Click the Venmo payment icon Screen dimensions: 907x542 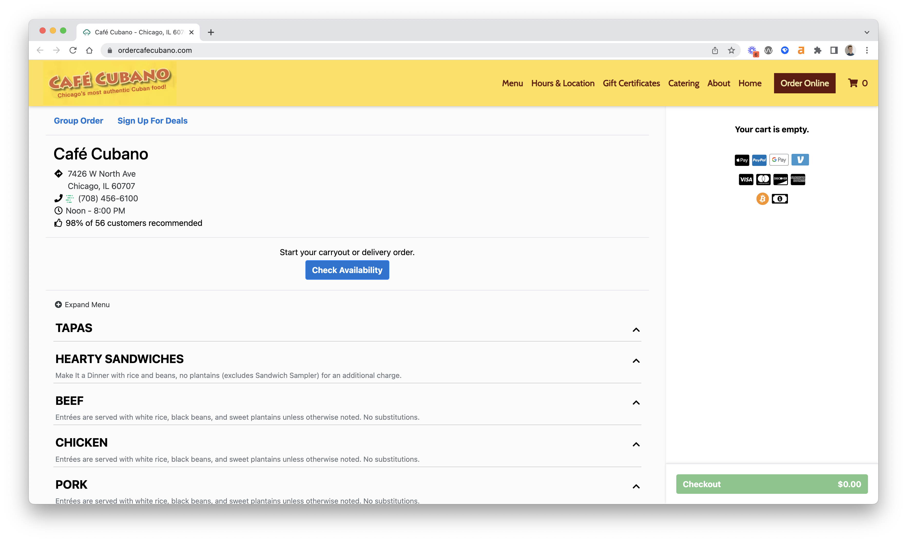800,160
